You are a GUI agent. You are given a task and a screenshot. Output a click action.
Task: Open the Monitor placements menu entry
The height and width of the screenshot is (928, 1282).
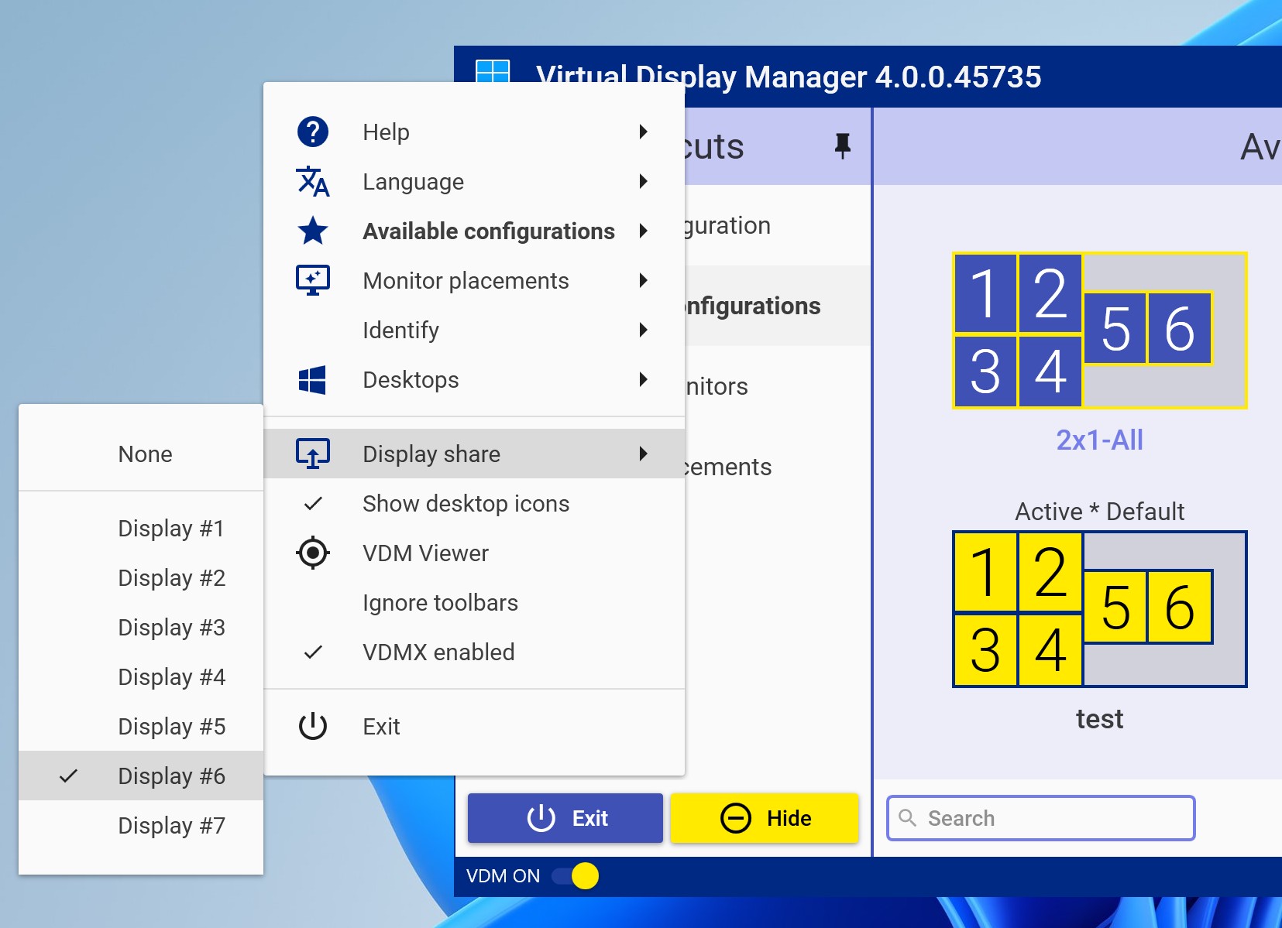(474, 280)
